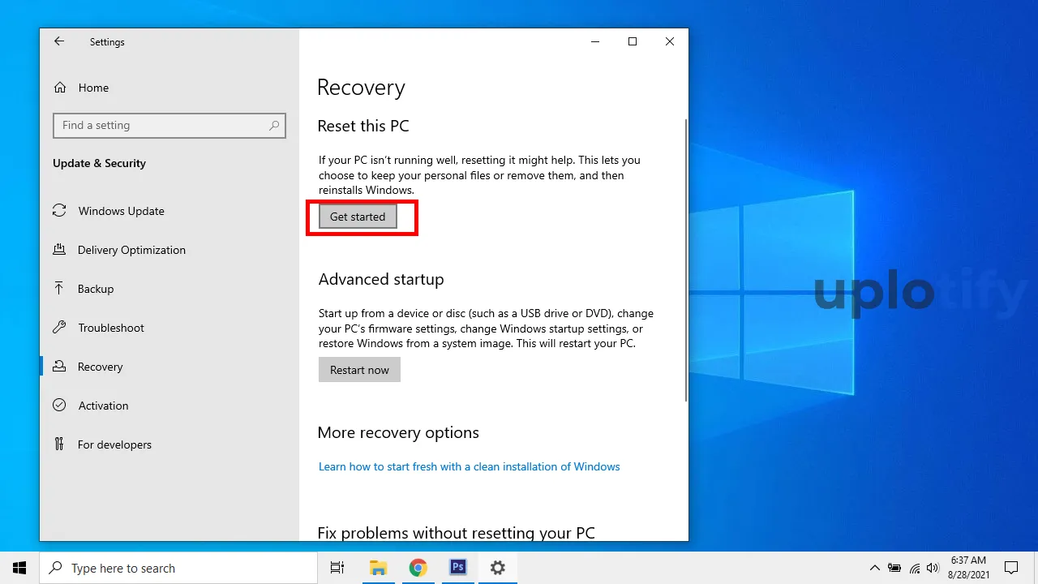Click the Settings window scrollbar
Image resolution: width=1038 pixels, height=584 pixels.
coord(686,260)
